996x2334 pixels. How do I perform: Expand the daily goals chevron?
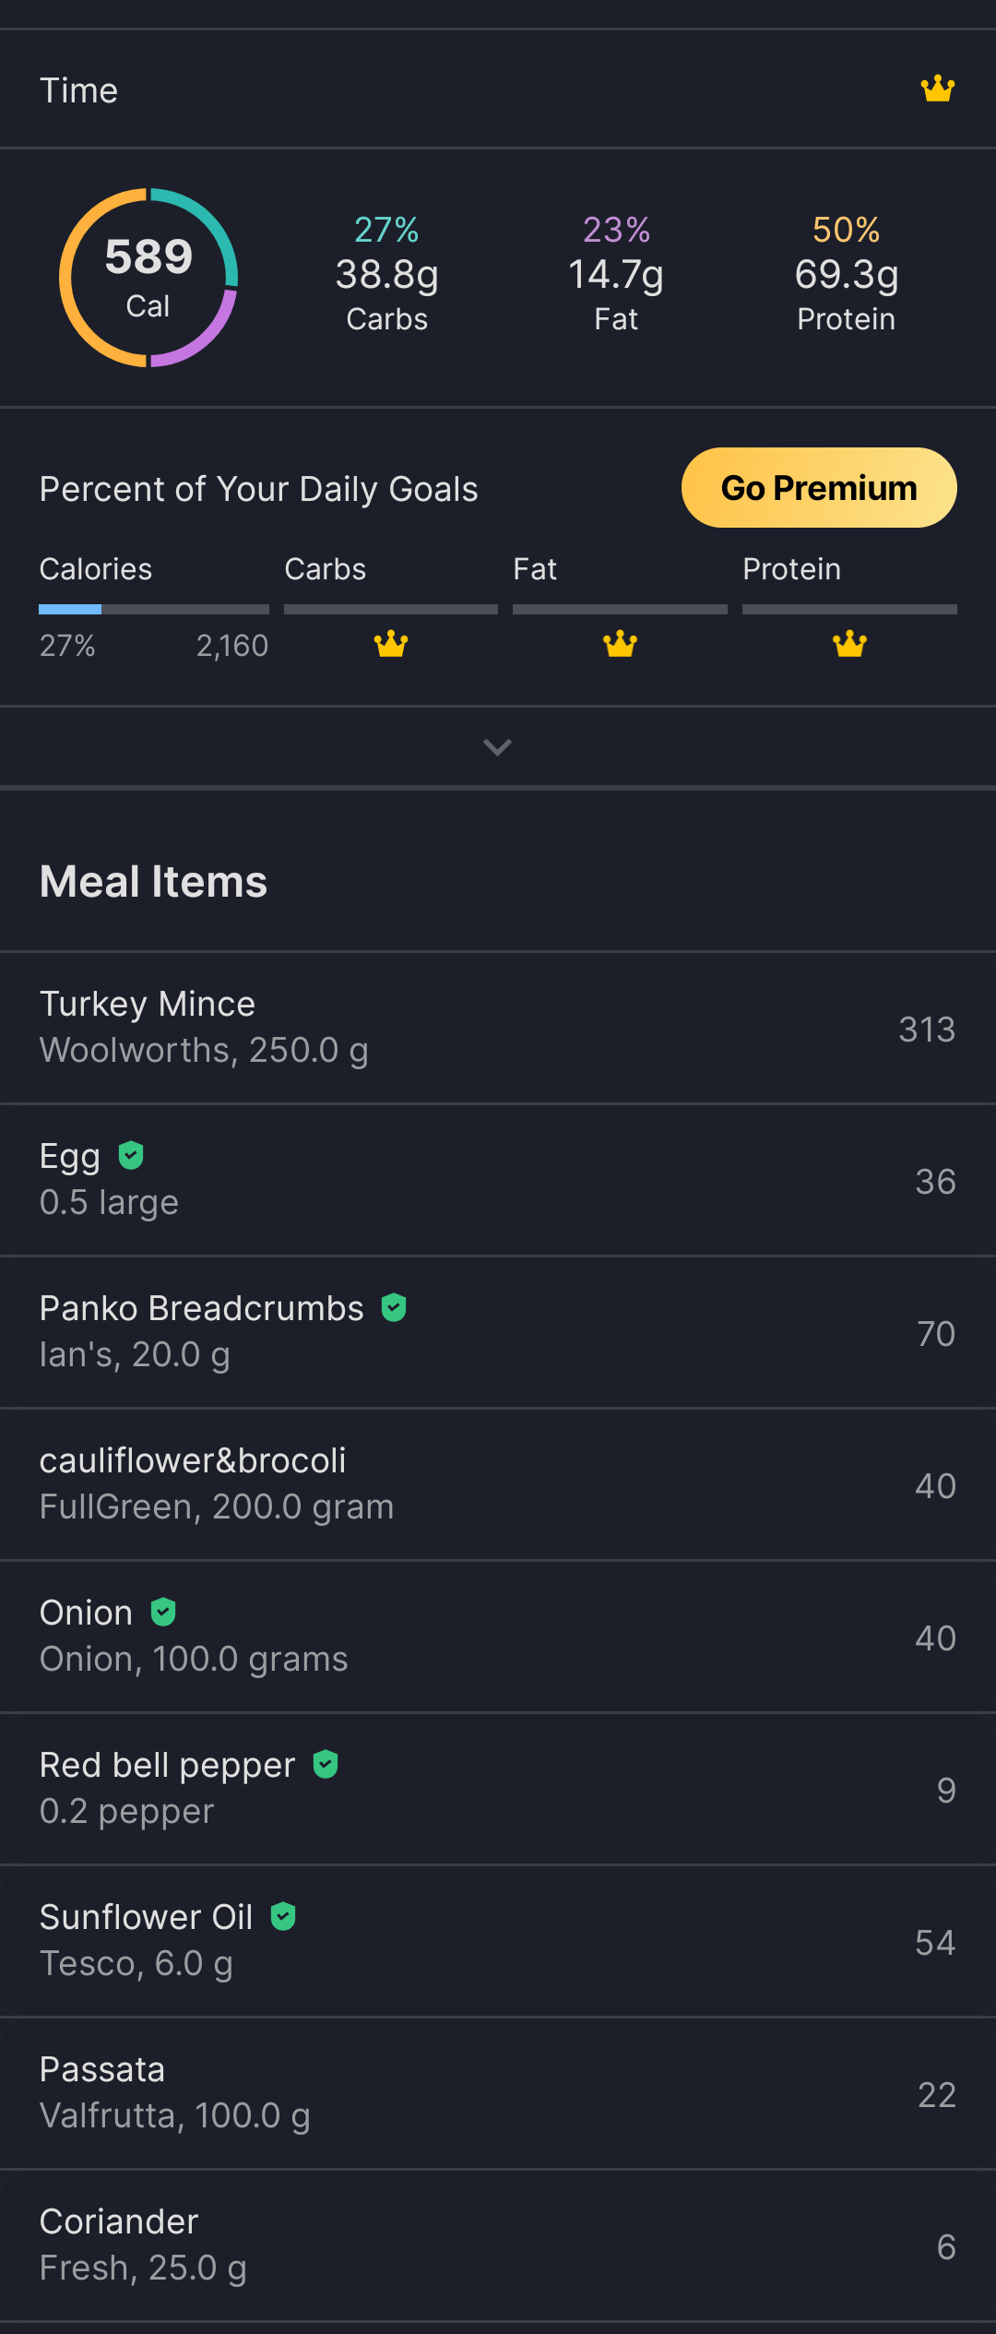point(497,747)
